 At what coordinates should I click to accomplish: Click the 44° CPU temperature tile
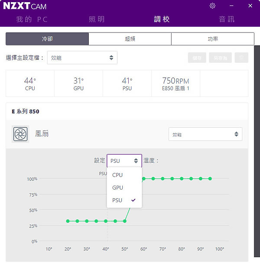pyautogui.click(x=30, y=84)
